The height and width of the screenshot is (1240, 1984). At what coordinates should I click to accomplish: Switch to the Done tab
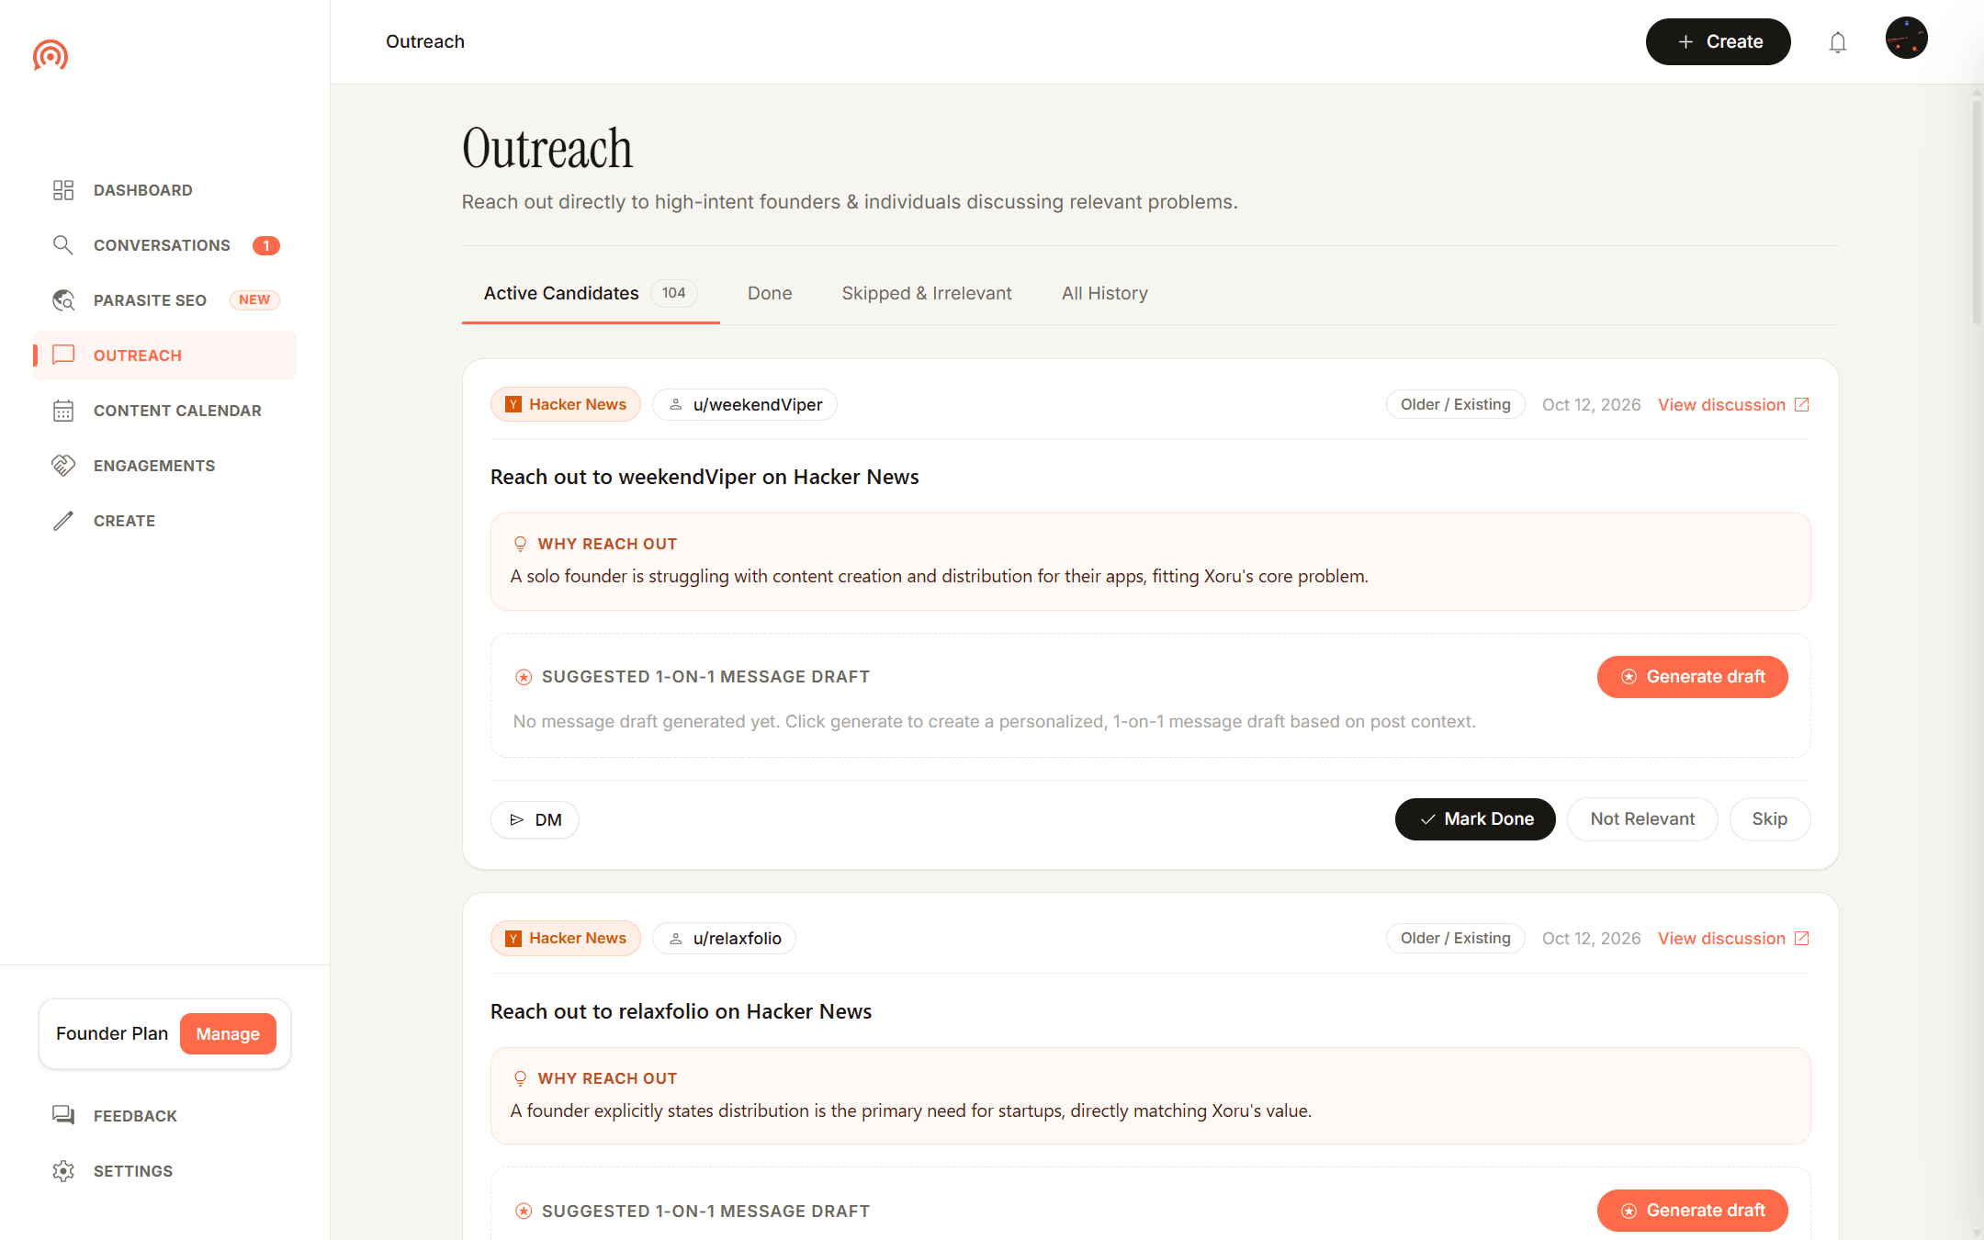[x=770, y=293]
